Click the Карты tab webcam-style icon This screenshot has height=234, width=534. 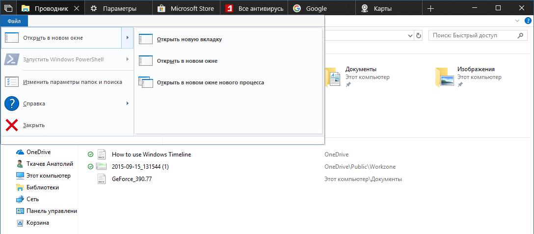click(365, 8)
